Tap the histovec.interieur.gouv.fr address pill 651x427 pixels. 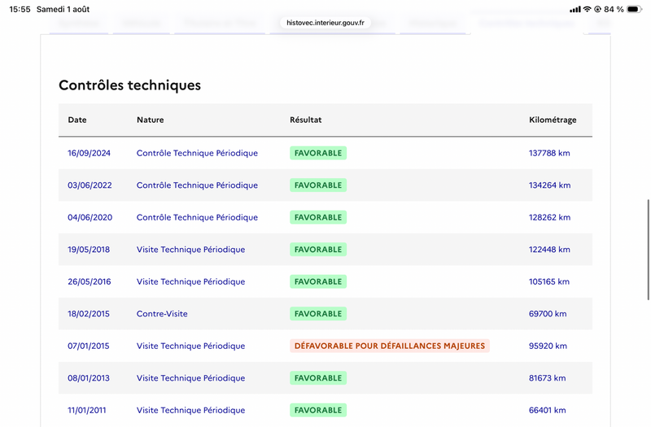pyautogui.click(x=325, y=23)
